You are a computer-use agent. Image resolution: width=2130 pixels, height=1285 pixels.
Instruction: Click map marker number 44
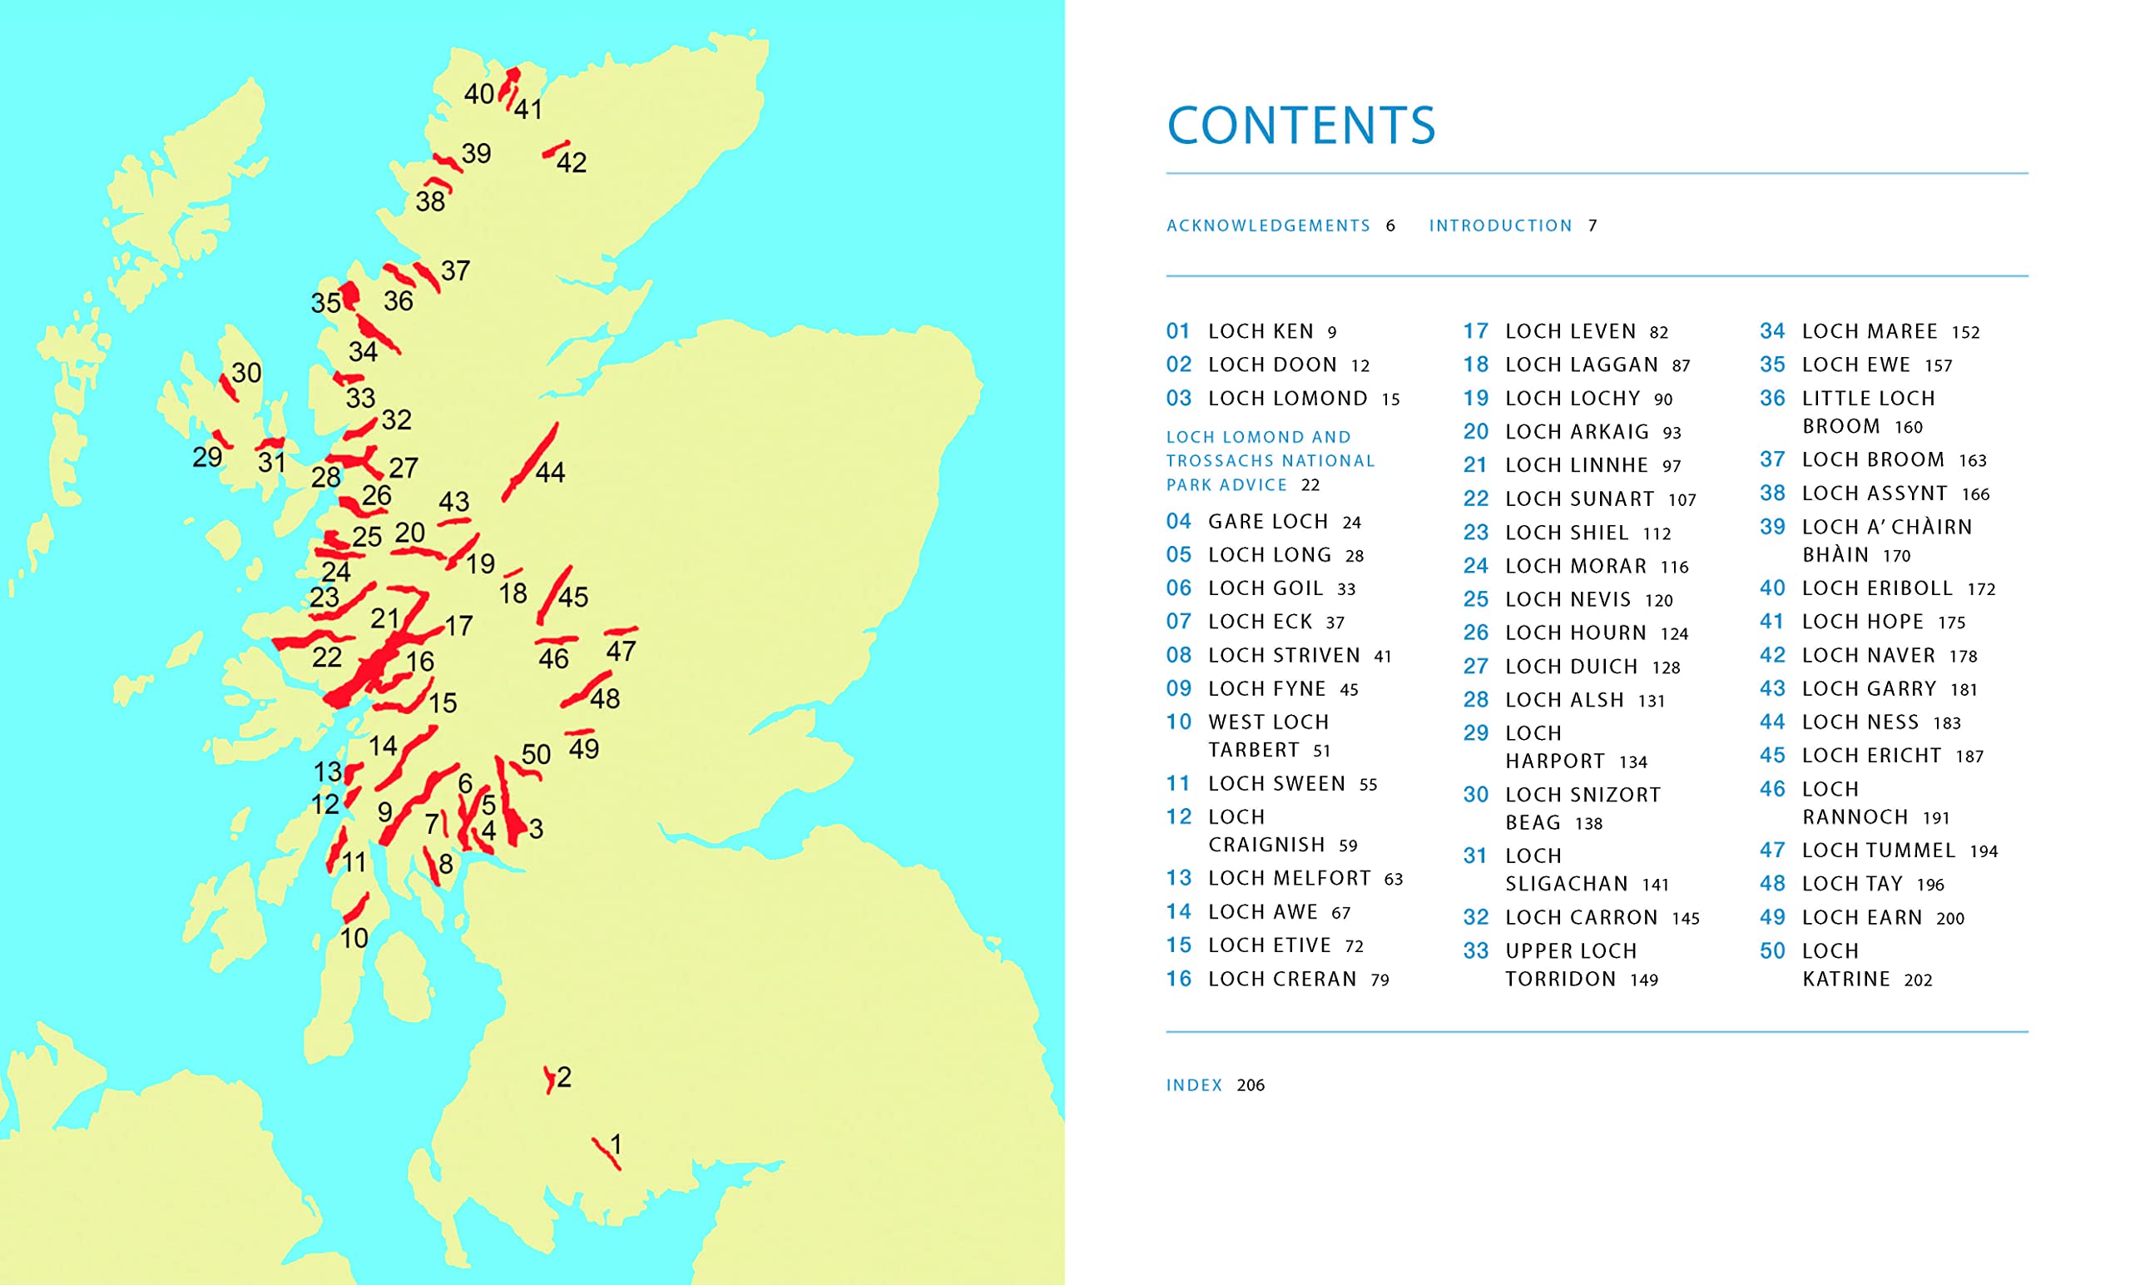[550, 472]
